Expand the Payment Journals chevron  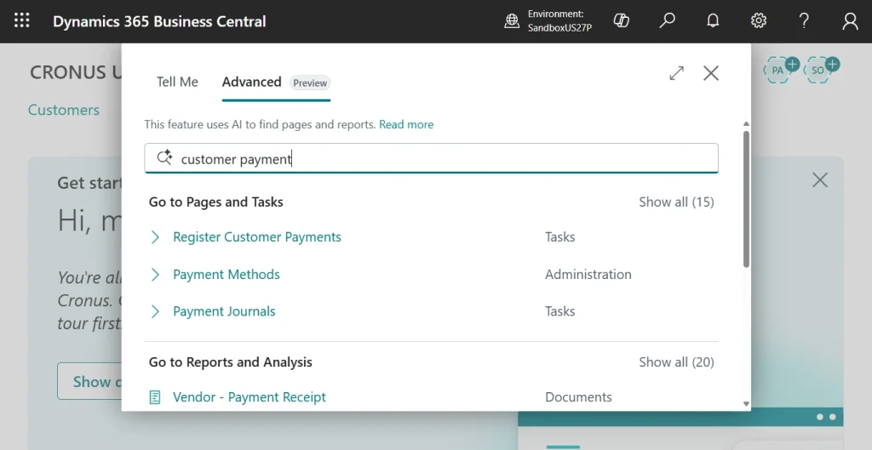tap(155, 312)
